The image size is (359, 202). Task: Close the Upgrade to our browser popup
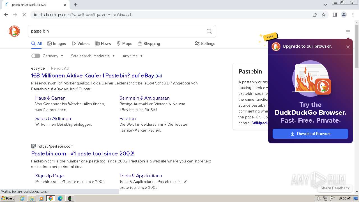pyautogui.click(x=348, y=47)
